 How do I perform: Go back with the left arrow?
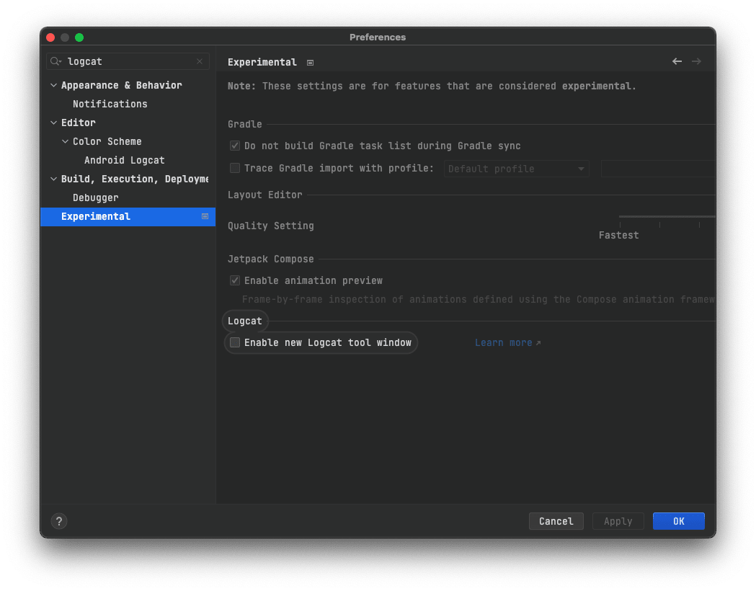[677, 61]
